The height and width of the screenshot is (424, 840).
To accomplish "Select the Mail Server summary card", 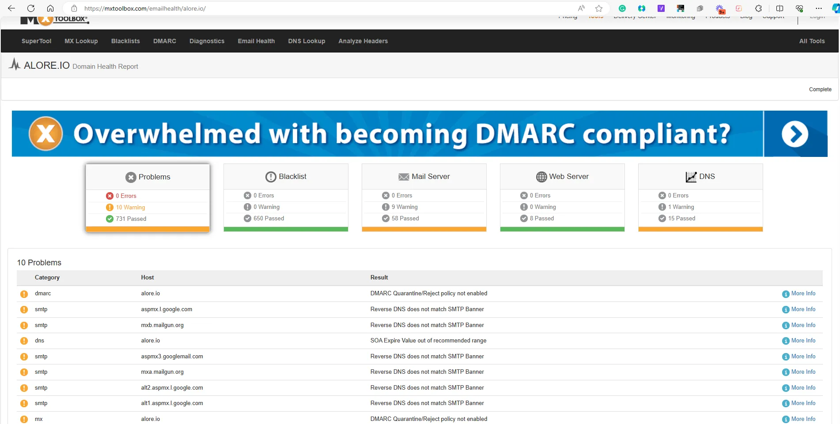I will click(x=424, y=197).
